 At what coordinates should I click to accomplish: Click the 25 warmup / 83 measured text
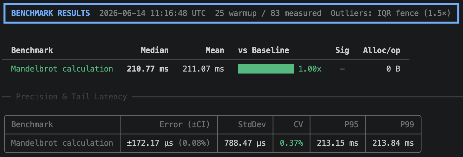(x=268, y=13)
